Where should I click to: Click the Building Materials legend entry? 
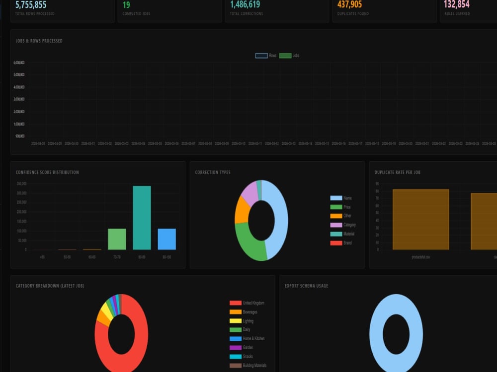coord(248,366)
